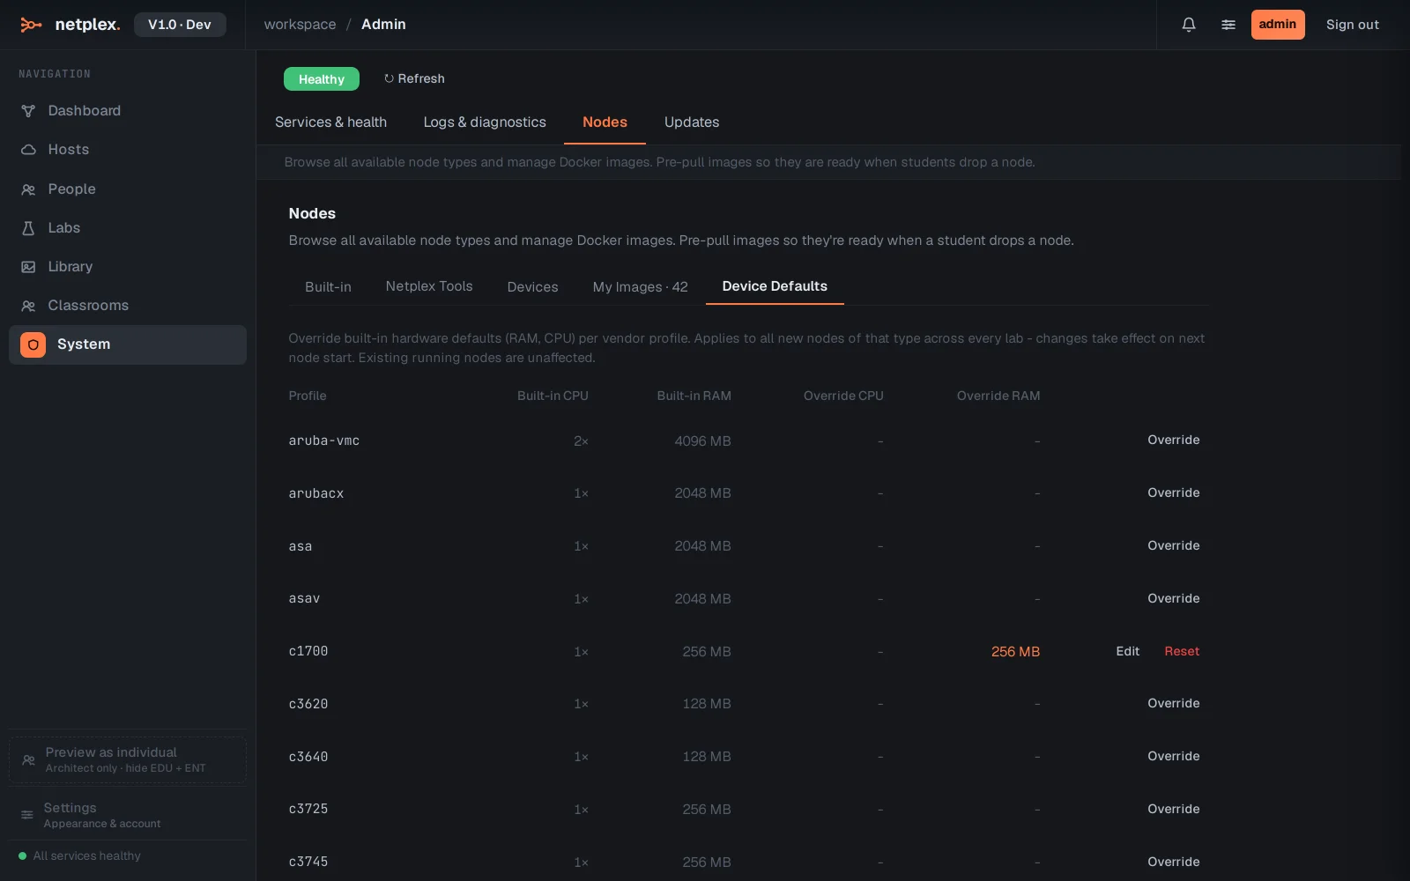Image resolution: width=1410 pixels, height=881 pixels.
Task: Click the Classrooms sidebar icon
Action: 28,306
